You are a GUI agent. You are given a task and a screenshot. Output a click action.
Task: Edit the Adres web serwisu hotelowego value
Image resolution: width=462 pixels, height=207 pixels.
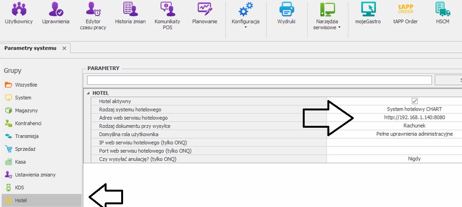click(414, 118)
